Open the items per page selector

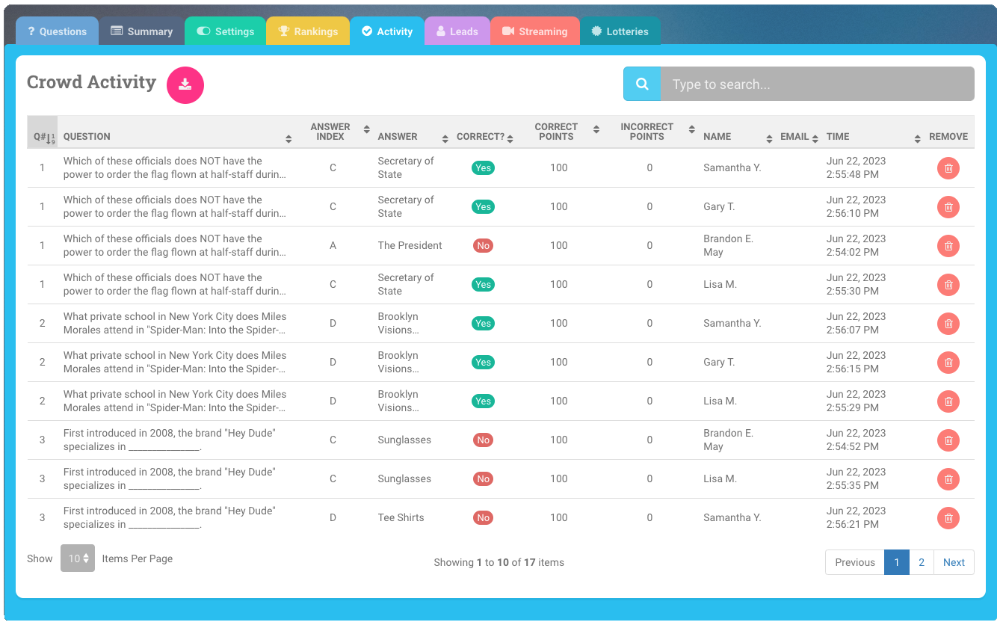coord(78,558)
